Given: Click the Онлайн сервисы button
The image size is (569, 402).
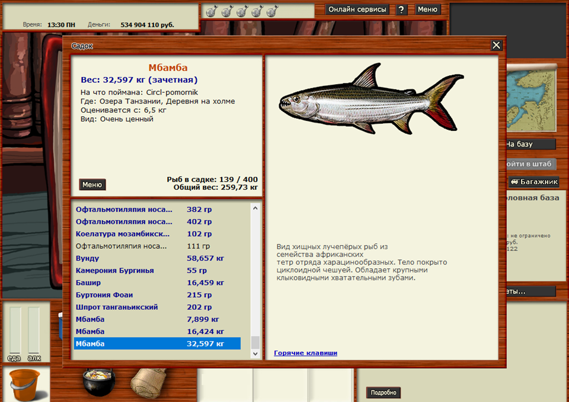Looking at the screenshot, I should pos(357,9).
